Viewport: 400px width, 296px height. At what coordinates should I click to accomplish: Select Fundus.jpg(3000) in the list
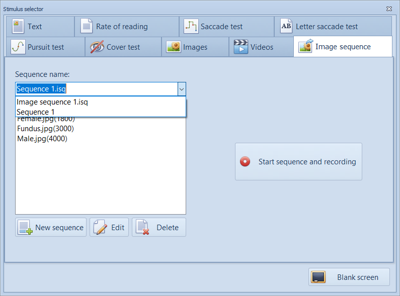coord(42,129)
